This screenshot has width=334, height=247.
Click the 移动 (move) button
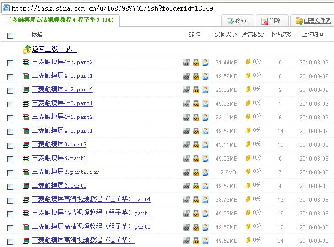238,21
